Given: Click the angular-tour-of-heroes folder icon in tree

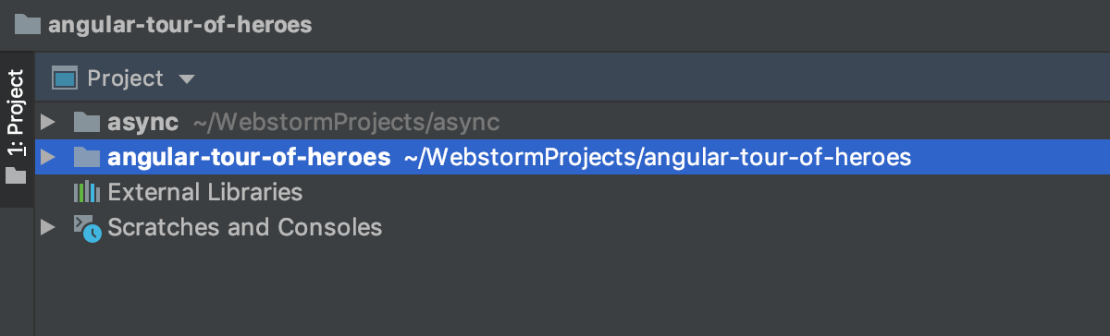Looking at the screenshot, I should [86, 157].
